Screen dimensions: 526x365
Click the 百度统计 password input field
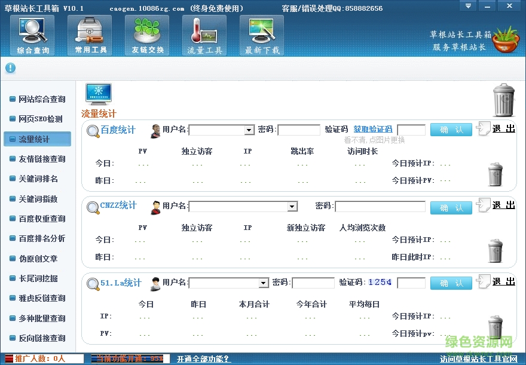[x=299, y=130]
